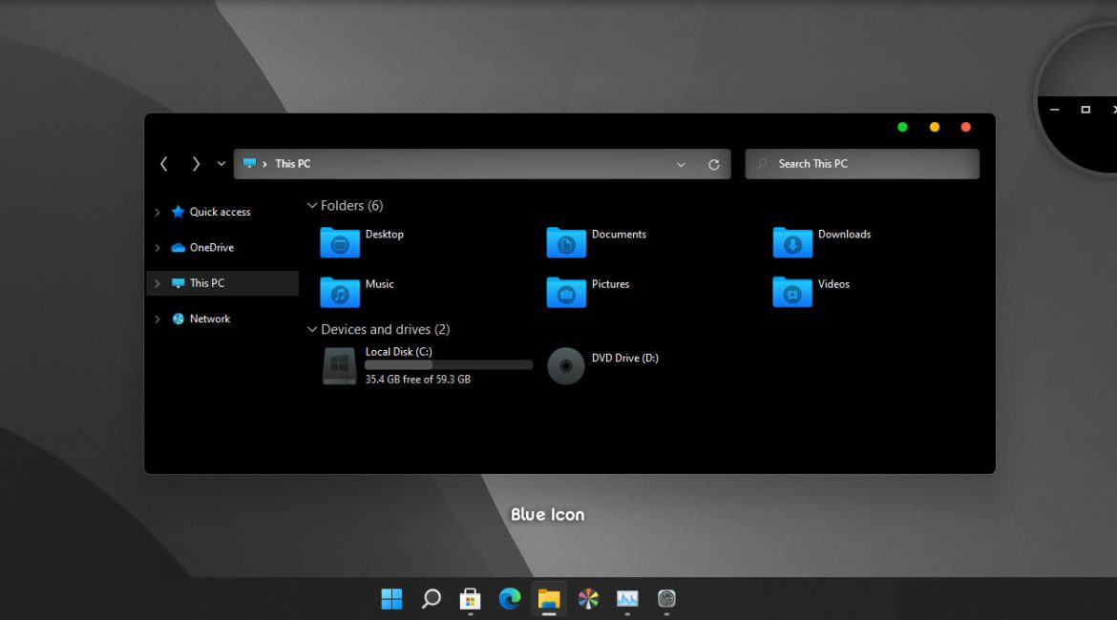Click the maximize button in circular preview

pyautogui.click(x=1085, y=110)
